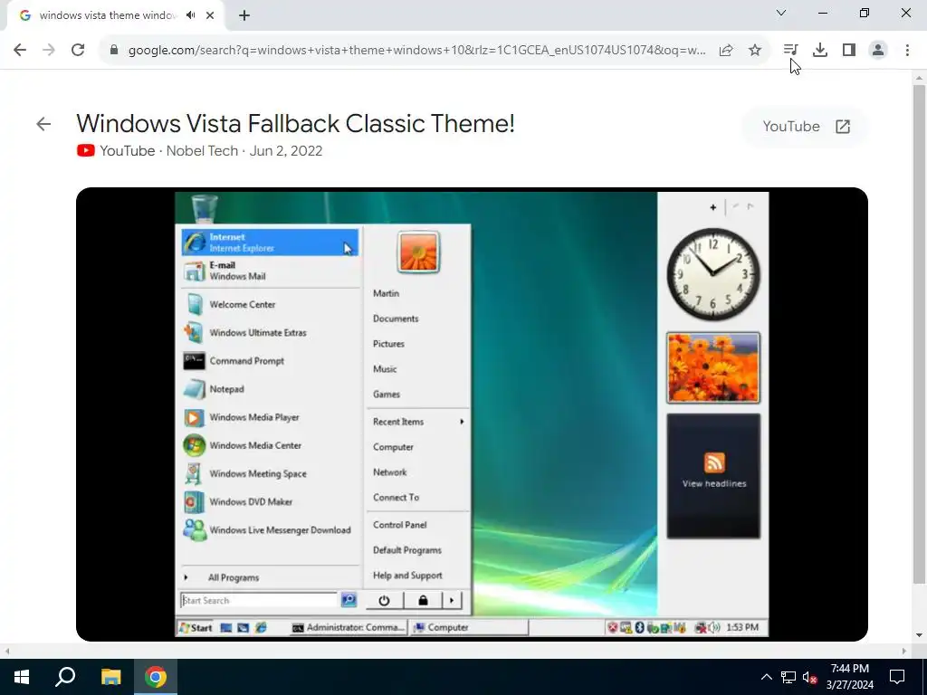Show hidden tray icons chevron
Viewport: 927px width, 695px height.
click(x=766, y=677)
